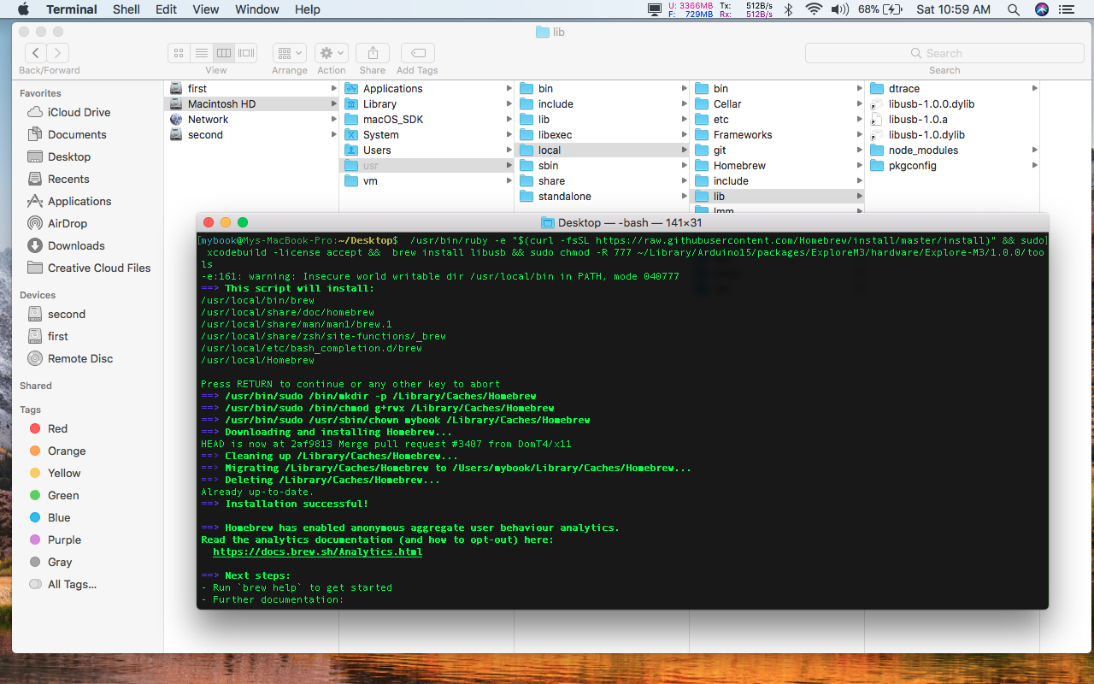The width and height of the screenshot is (1094, 684).
Task: Select libusb-1.0.0.dylib file
Action: pyautogui.click(x=952, y=103)
